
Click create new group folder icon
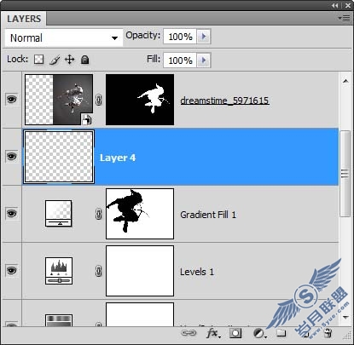pyautogui.click(x=281, y=333)
